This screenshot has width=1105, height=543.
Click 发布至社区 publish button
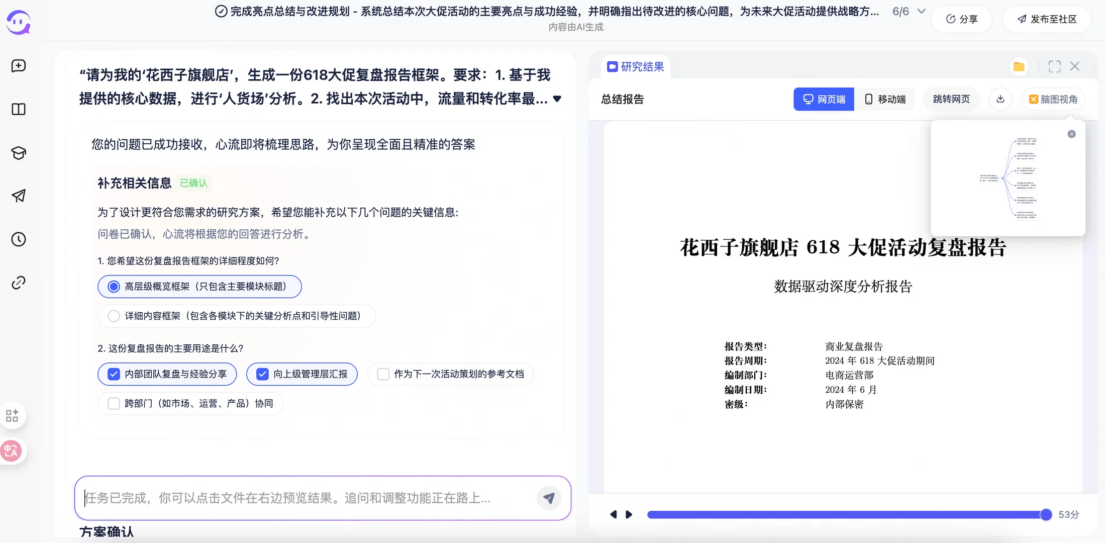coord(1047,19)
